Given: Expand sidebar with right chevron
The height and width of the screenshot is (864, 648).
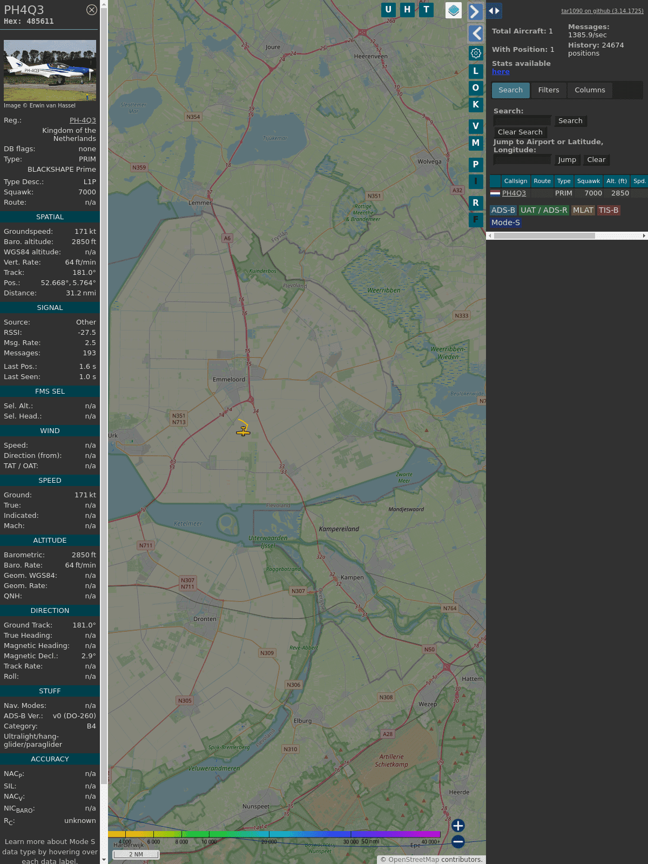Looking at the screenshot, I should pyautogui.click(x=475, y=11).
